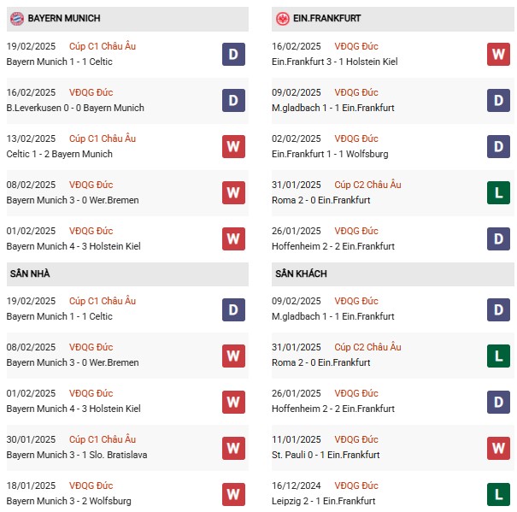Click the D badge for Bayern Munich 1 - 1 Celtic under Bayern Munich
Image resolution: width=517 pixels, height=512 pixels.
point(233,55)
